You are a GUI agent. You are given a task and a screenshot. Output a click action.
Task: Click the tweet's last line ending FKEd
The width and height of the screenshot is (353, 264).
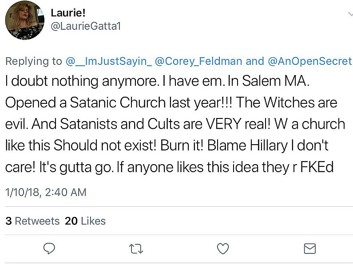coord(169,167)
